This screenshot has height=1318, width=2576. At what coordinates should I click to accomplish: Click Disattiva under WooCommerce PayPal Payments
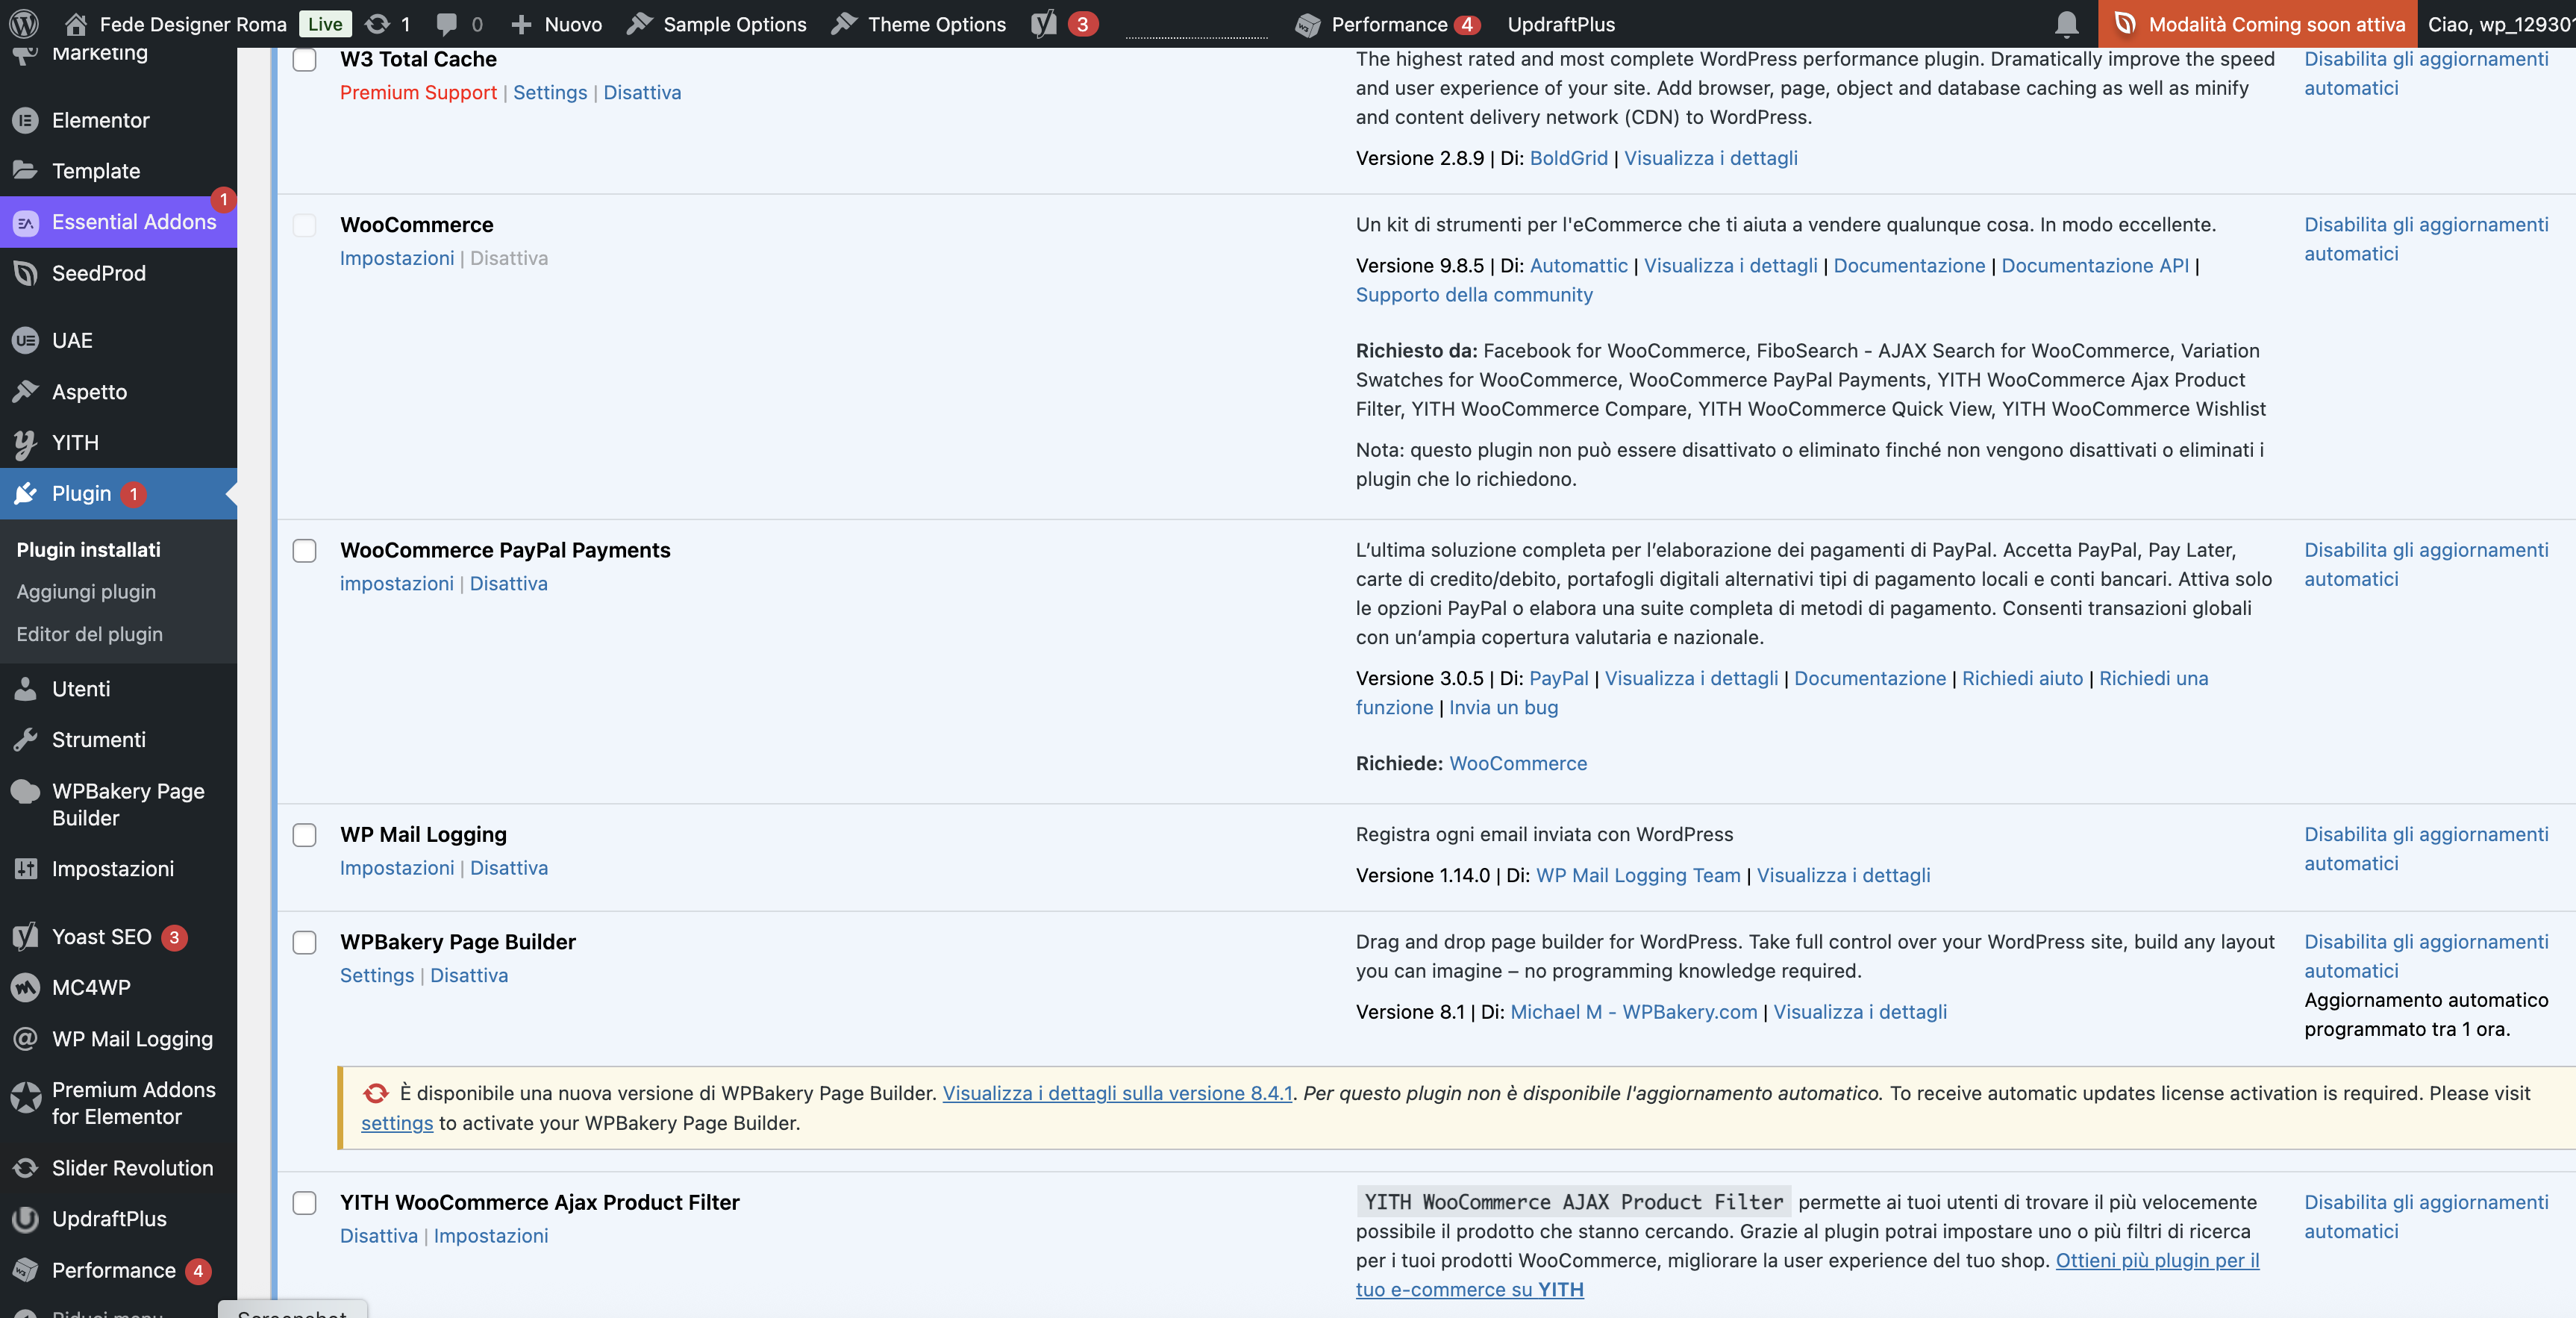[x=509, y=583]
